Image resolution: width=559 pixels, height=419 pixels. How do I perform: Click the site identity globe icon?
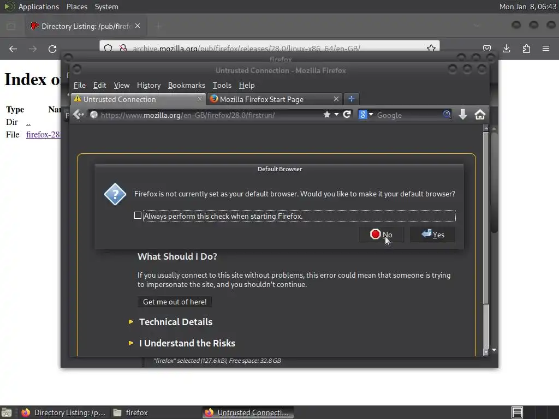click(94, 115)
